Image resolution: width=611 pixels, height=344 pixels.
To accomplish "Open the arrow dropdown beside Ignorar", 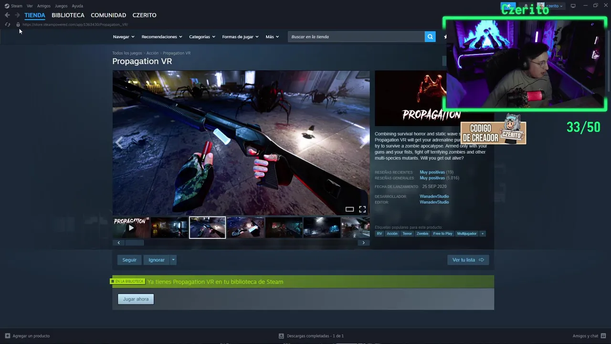I will (173, 260).
